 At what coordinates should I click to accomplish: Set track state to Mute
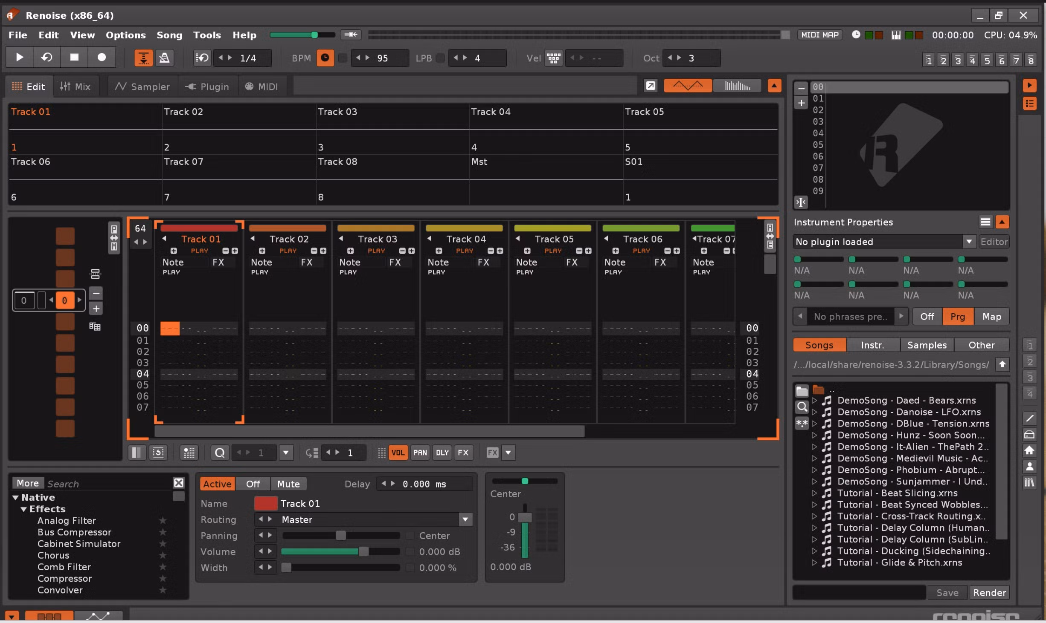click(288, 484)
